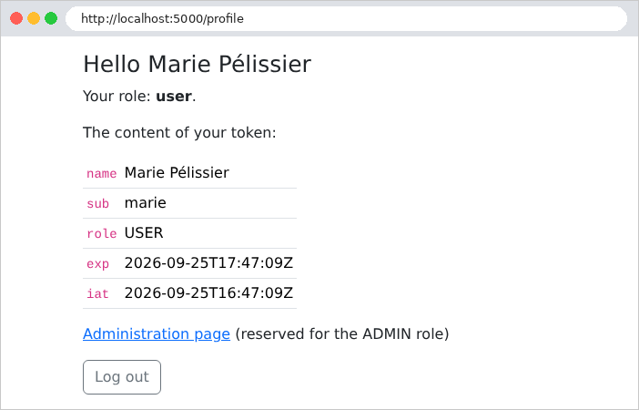Click the role key label
Viewport: 639px width, 410px height.
[101, 233]
